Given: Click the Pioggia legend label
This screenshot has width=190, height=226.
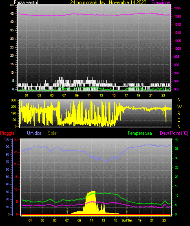Looking at the screenshot, I should [x=7, y=133].
